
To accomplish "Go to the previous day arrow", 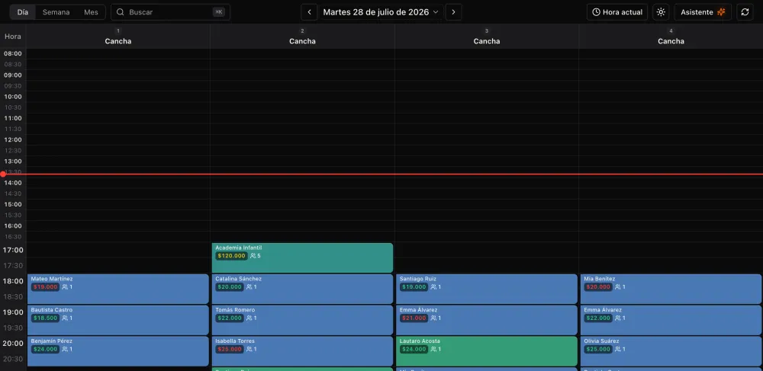I will click(x=309, y=12).
